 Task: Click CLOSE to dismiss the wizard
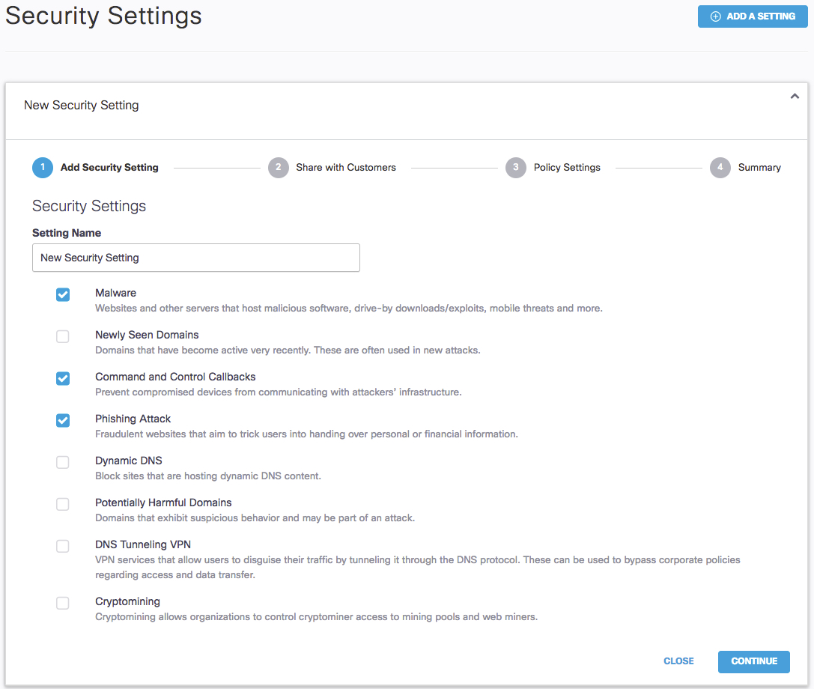[x=678, y=661]
